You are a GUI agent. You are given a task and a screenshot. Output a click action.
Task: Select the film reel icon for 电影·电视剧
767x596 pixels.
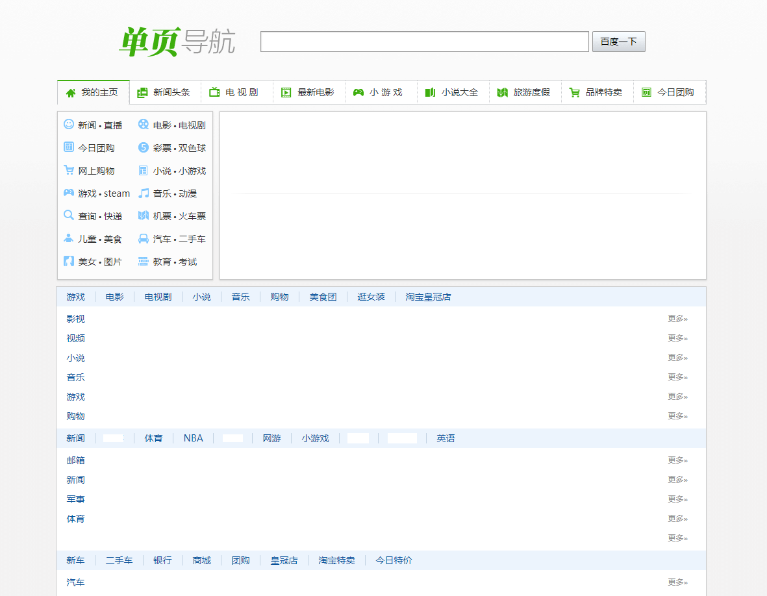pyautogui.click(x=143, y=125)
